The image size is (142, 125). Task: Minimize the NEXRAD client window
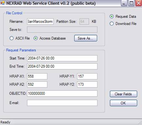coord(124,3)
